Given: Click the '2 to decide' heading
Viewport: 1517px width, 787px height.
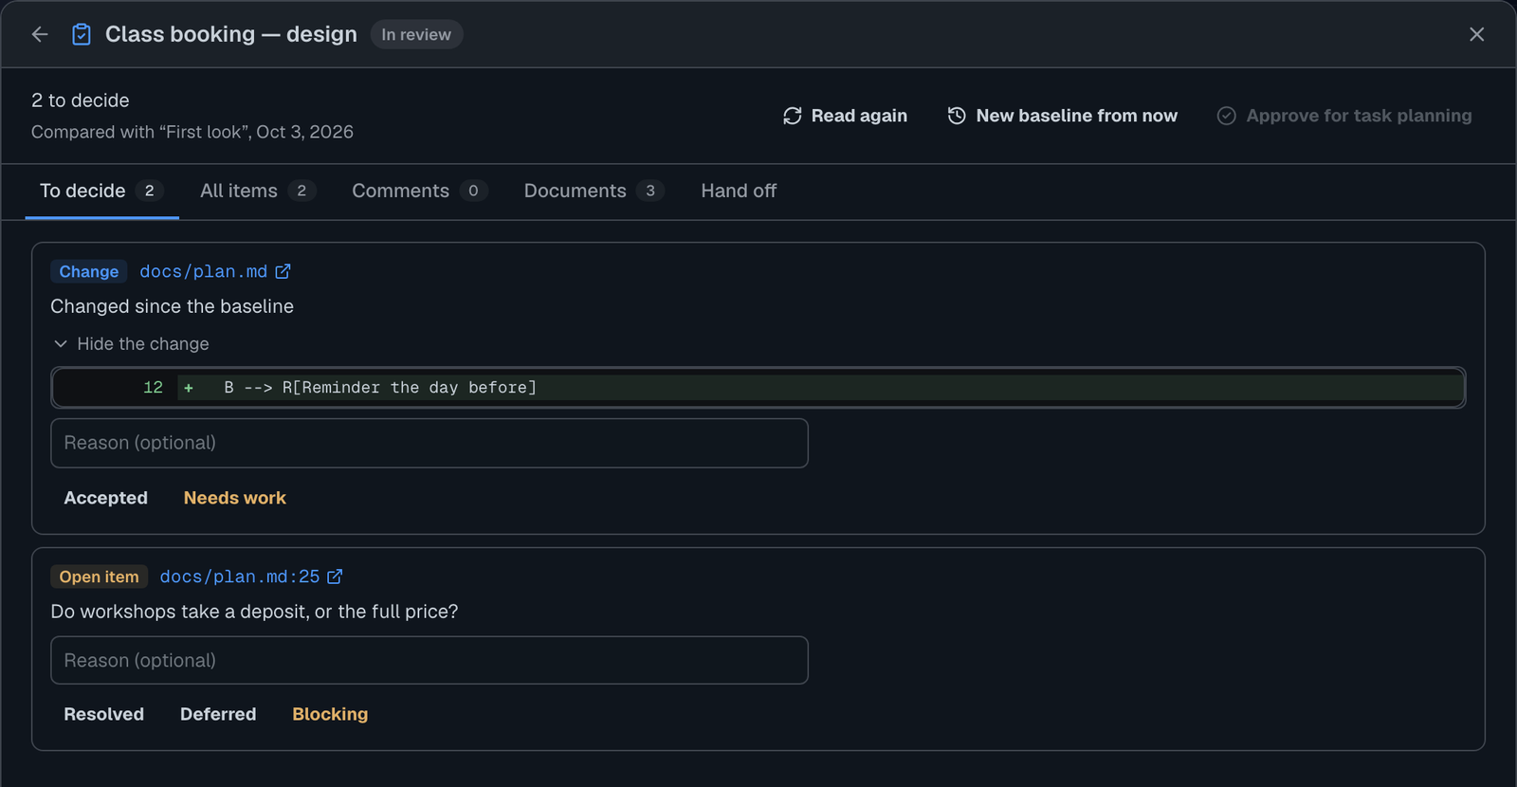Looking at the screenshot, I should coord(81,101).
